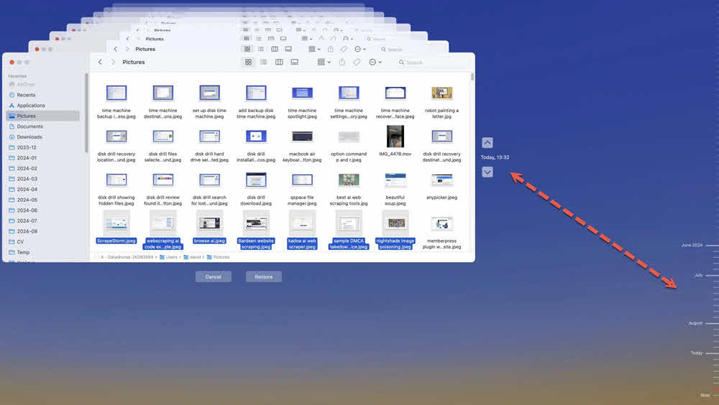Select robot painting a letter.jpg thumbnail
719x405 pixels.
click(x=441, y=93)
